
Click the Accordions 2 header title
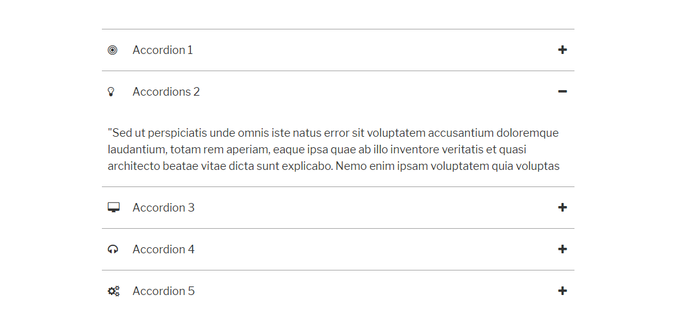(166, 92)
